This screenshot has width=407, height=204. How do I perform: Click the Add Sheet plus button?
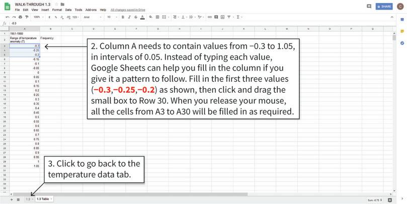click(12, 199)
